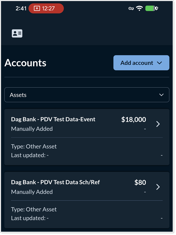Tap the $18,000 account balance
176x235 pixels.
click(x=134, y=120)
